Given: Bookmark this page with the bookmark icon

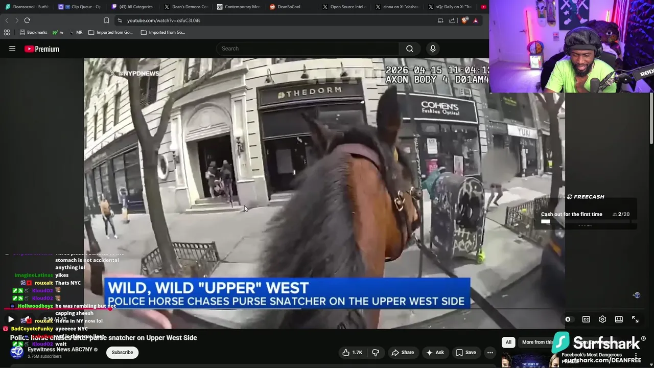Looking at the screenshot, I should click(106, 20).
